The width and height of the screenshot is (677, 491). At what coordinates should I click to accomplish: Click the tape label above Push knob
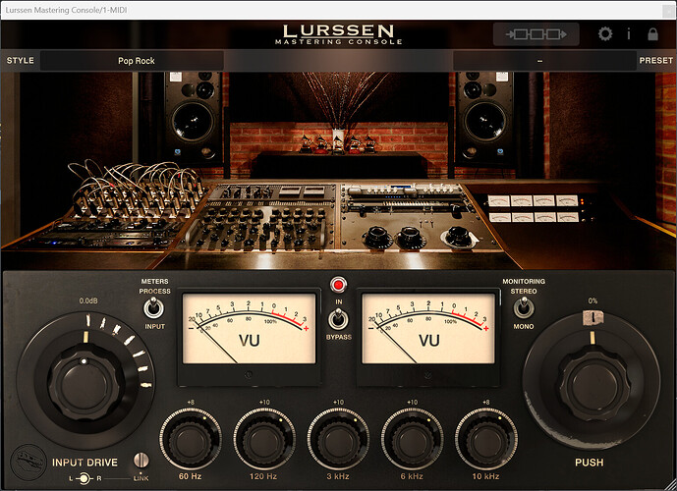click(x=592, y=317)
